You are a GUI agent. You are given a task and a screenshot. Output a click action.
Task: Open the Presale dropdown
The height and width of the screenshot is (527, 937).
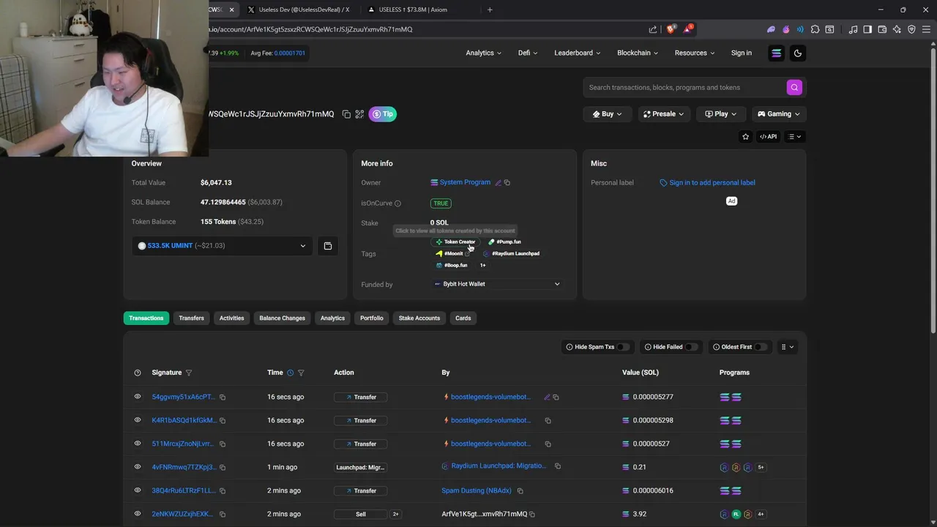click(x=663, y=114)
